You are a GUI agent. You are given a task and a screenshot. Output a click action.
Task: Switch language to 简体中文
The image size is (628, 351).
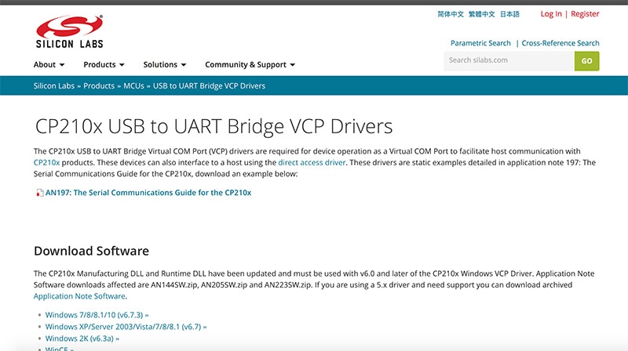[449, 14]
